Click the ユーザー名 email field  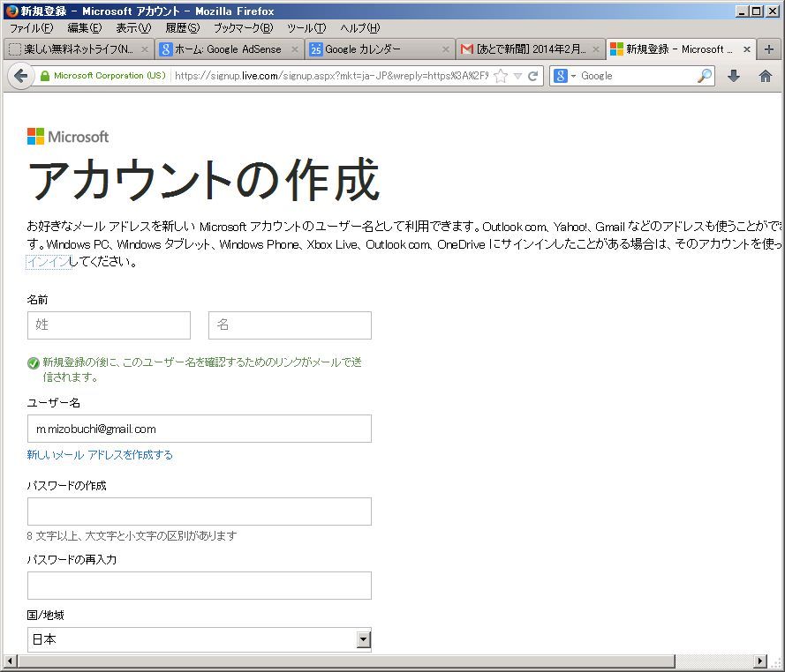[x=200, y=429]
